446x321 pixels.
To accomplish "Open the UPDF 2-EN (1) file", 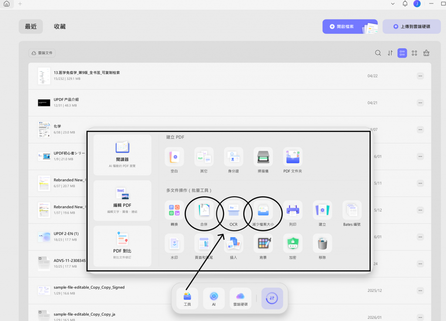I will (66, 234).
